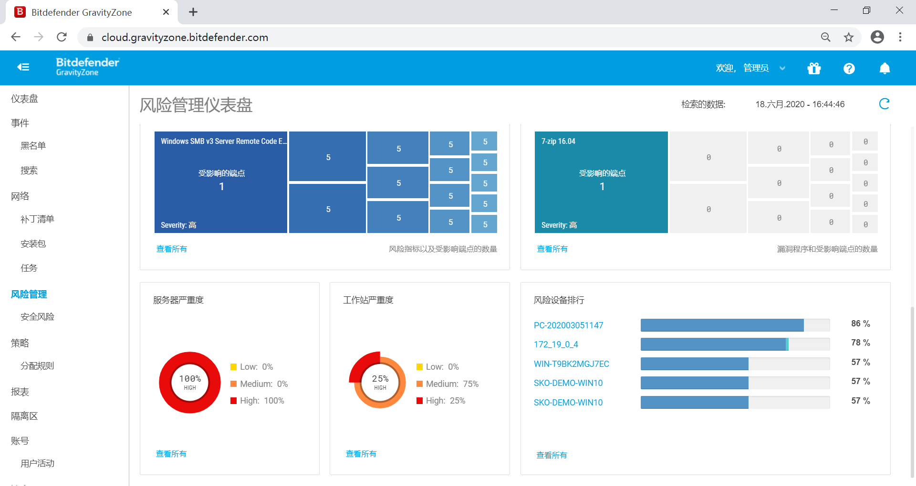
Task: Click the 78 % progress bar for 172_19_0_4
Action: [x=735, y=344]
